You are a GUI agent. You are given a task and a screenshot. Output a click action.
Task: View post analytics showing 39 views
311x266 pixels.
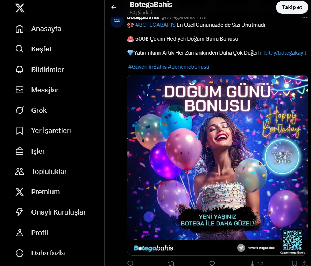coord(257,264)
